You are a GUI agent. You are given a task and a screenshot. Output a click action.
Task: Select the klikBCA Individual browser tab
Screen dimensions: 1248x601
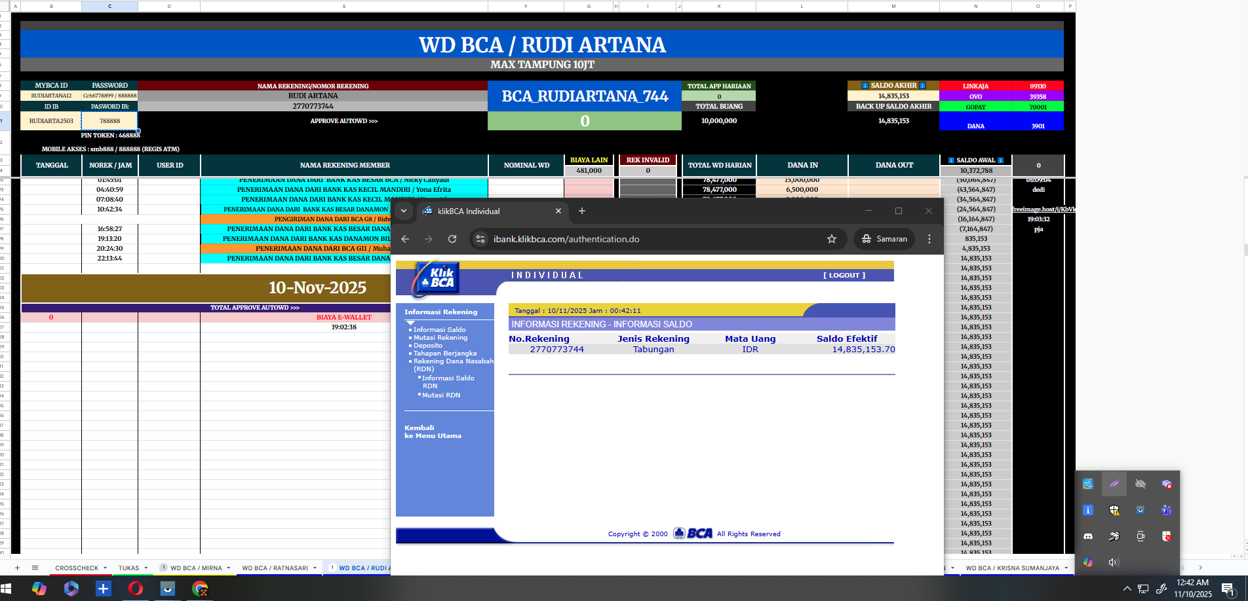[492, 211]
